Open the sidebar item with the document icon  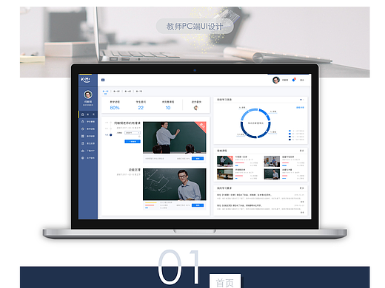point(88,143)
